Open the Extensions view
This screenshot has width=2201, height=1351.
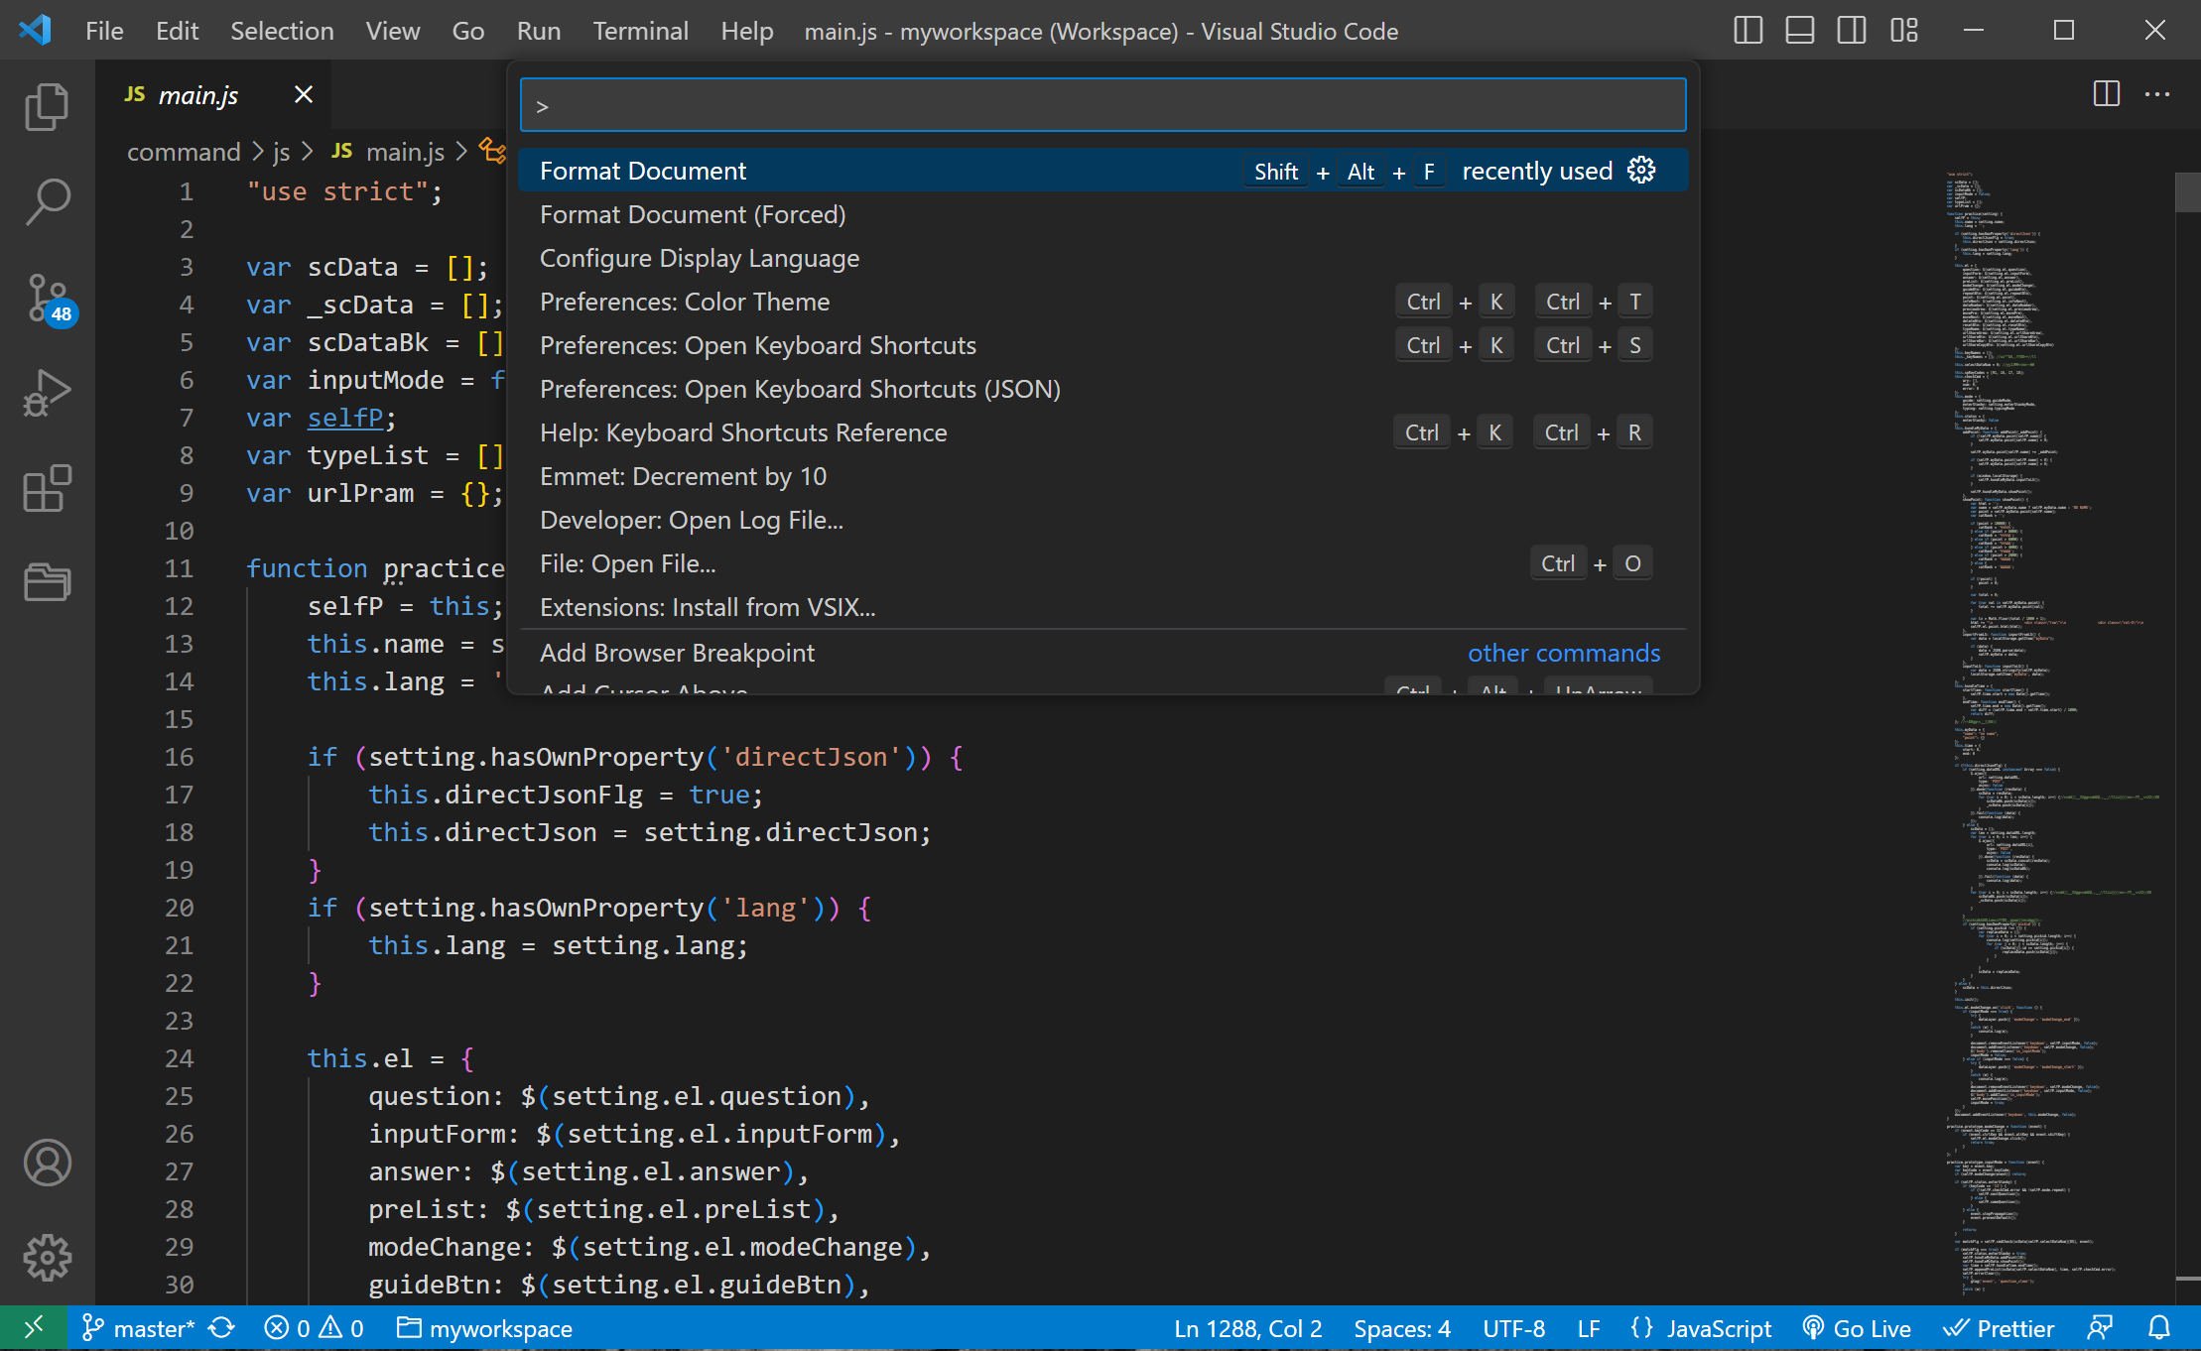pos(47,488)
